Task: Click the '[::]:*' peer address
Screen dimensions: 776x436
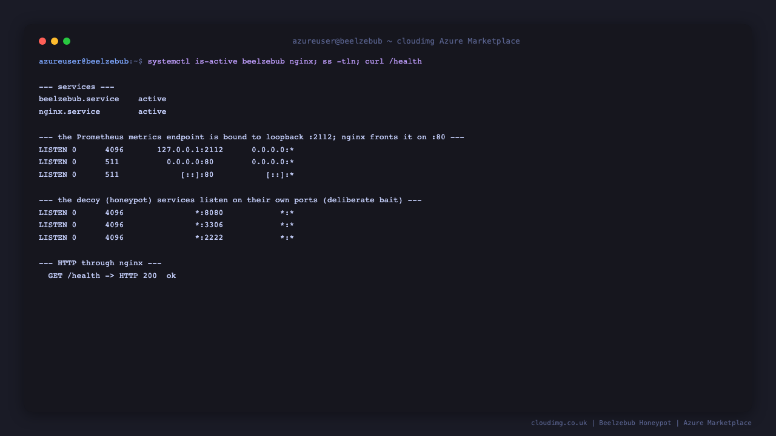Action: pos(280,174)
